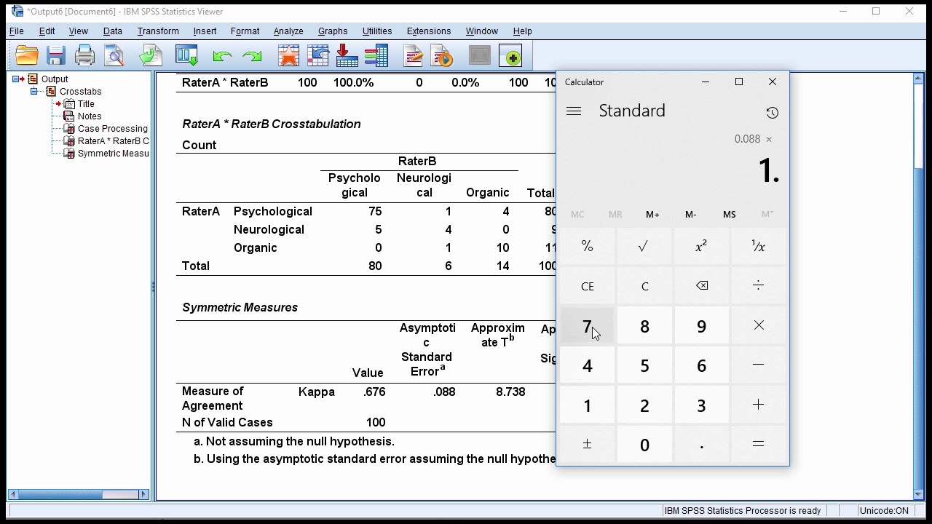Click the Run Script toolbar icon
This screenshot has height=524, width=932.
[x=442, y=56]
